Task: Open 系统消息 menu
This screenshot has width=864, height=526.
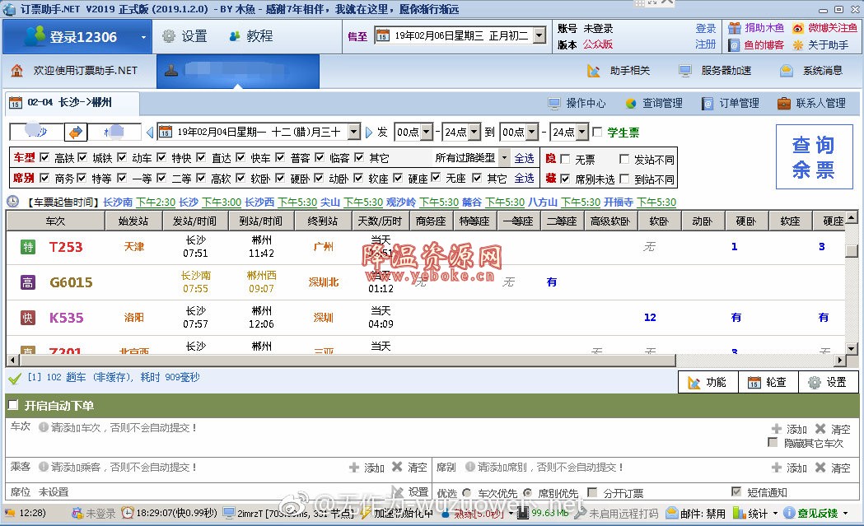Action: (811, 71)
